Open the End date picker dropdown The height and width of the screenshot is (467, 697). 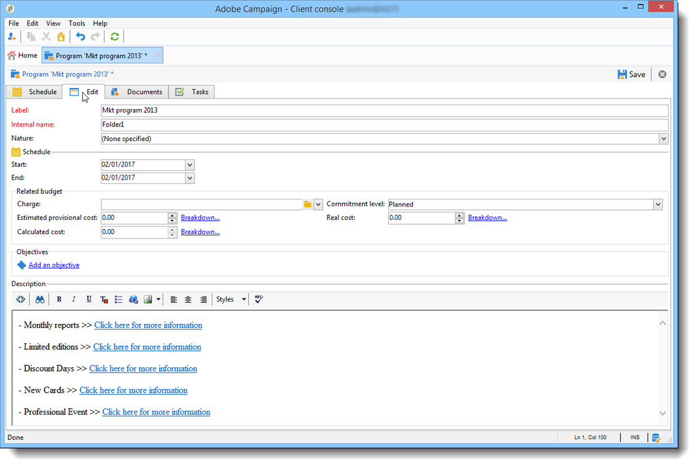190,178
